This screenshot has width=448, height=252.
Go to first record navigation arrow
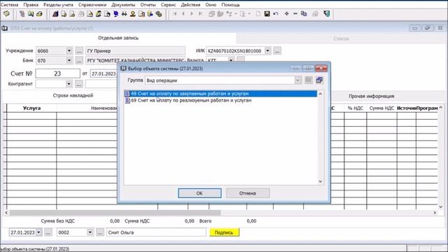tap(175, 14)
